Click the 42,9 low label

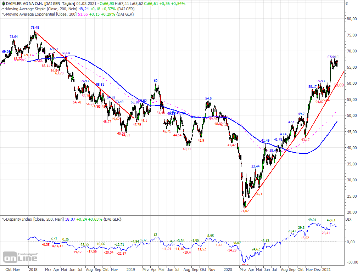pyautogui.click(x=201, y=141)
